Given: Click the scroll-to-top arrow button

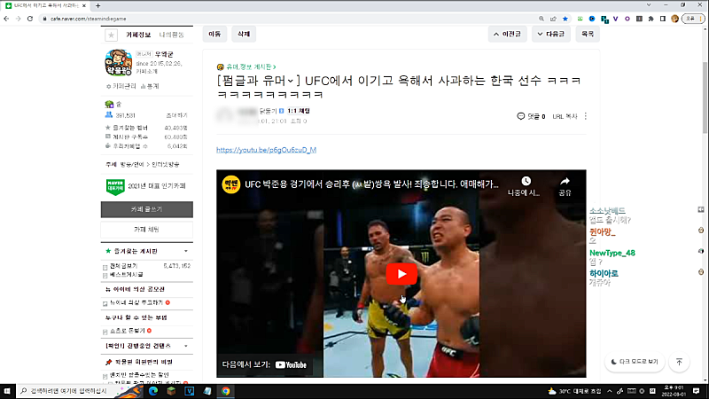Looking at the screenshot, I should tap(679, 362).
